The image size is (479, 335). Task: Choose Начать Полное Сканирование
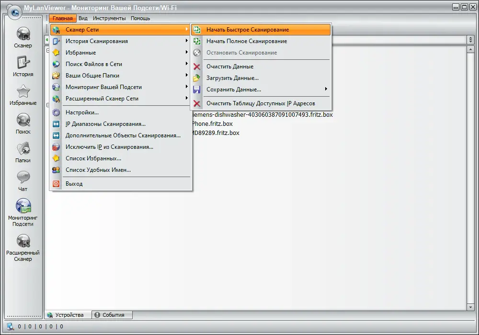pyautogui.click(x=261, y=41)
